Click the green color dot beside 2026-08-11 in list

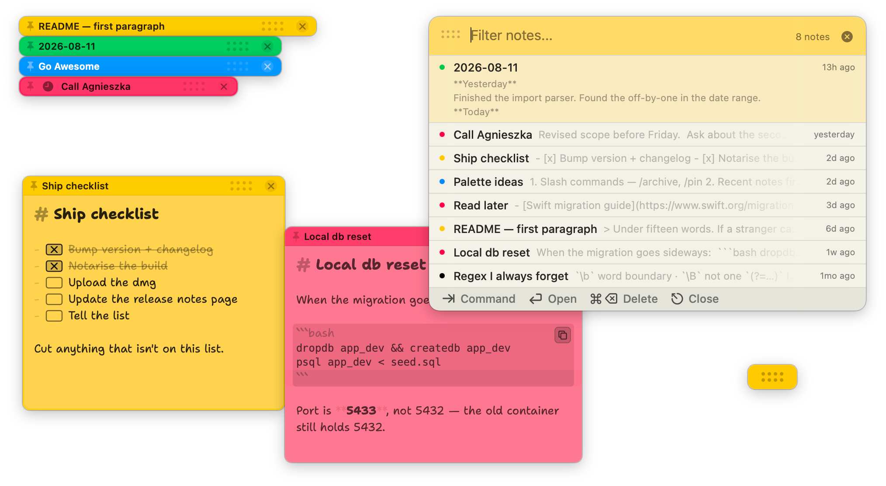(x=442, y=67)
